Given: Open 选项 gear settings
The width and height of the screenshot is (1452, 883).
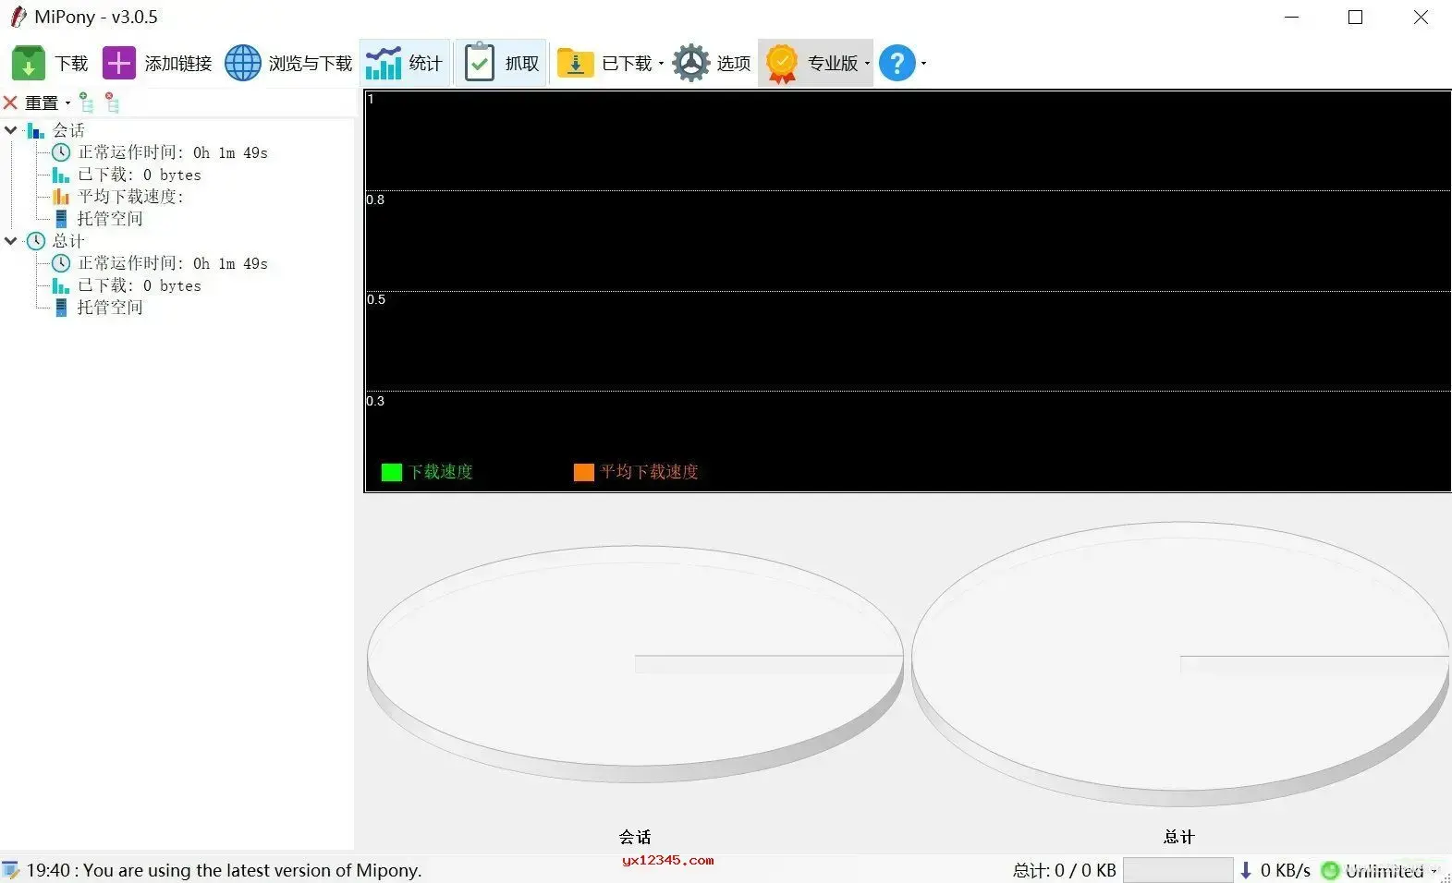Looking at the screenshot, I should point(711,63).
